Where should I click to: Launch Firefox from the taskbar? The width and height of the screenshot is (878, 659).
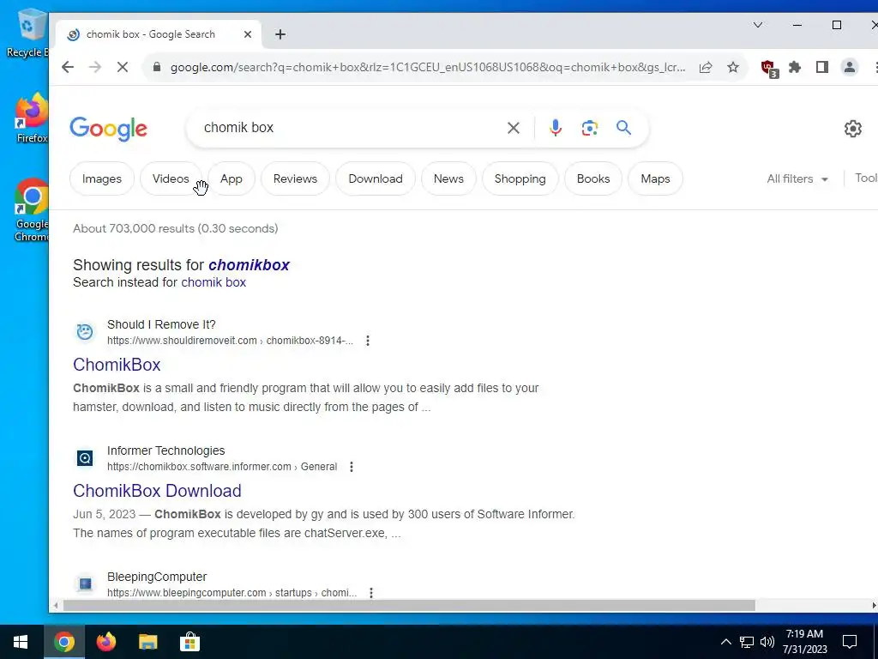(x=105, y=642)
